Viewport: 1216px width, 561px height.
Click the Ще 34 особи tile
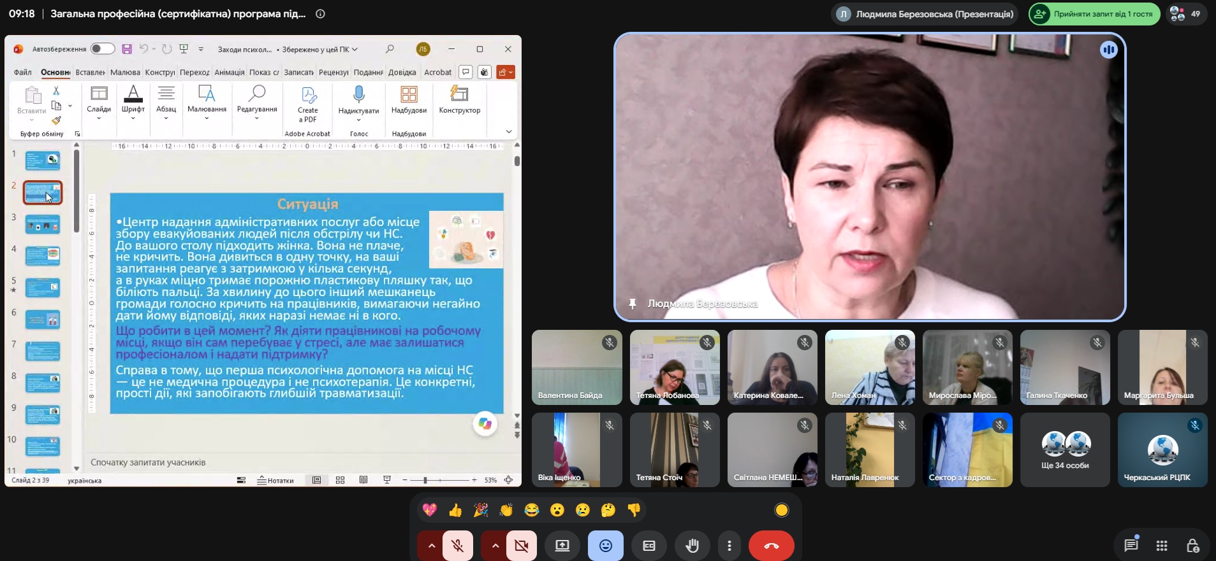[1065, 450]
